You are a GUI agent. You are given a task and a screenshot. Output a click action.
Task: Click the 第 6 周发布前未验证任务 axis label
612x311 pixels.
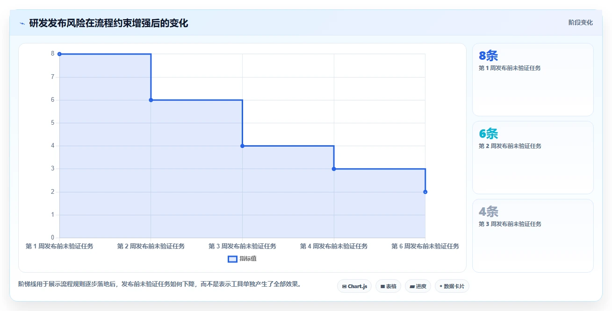tap(425, 246)
